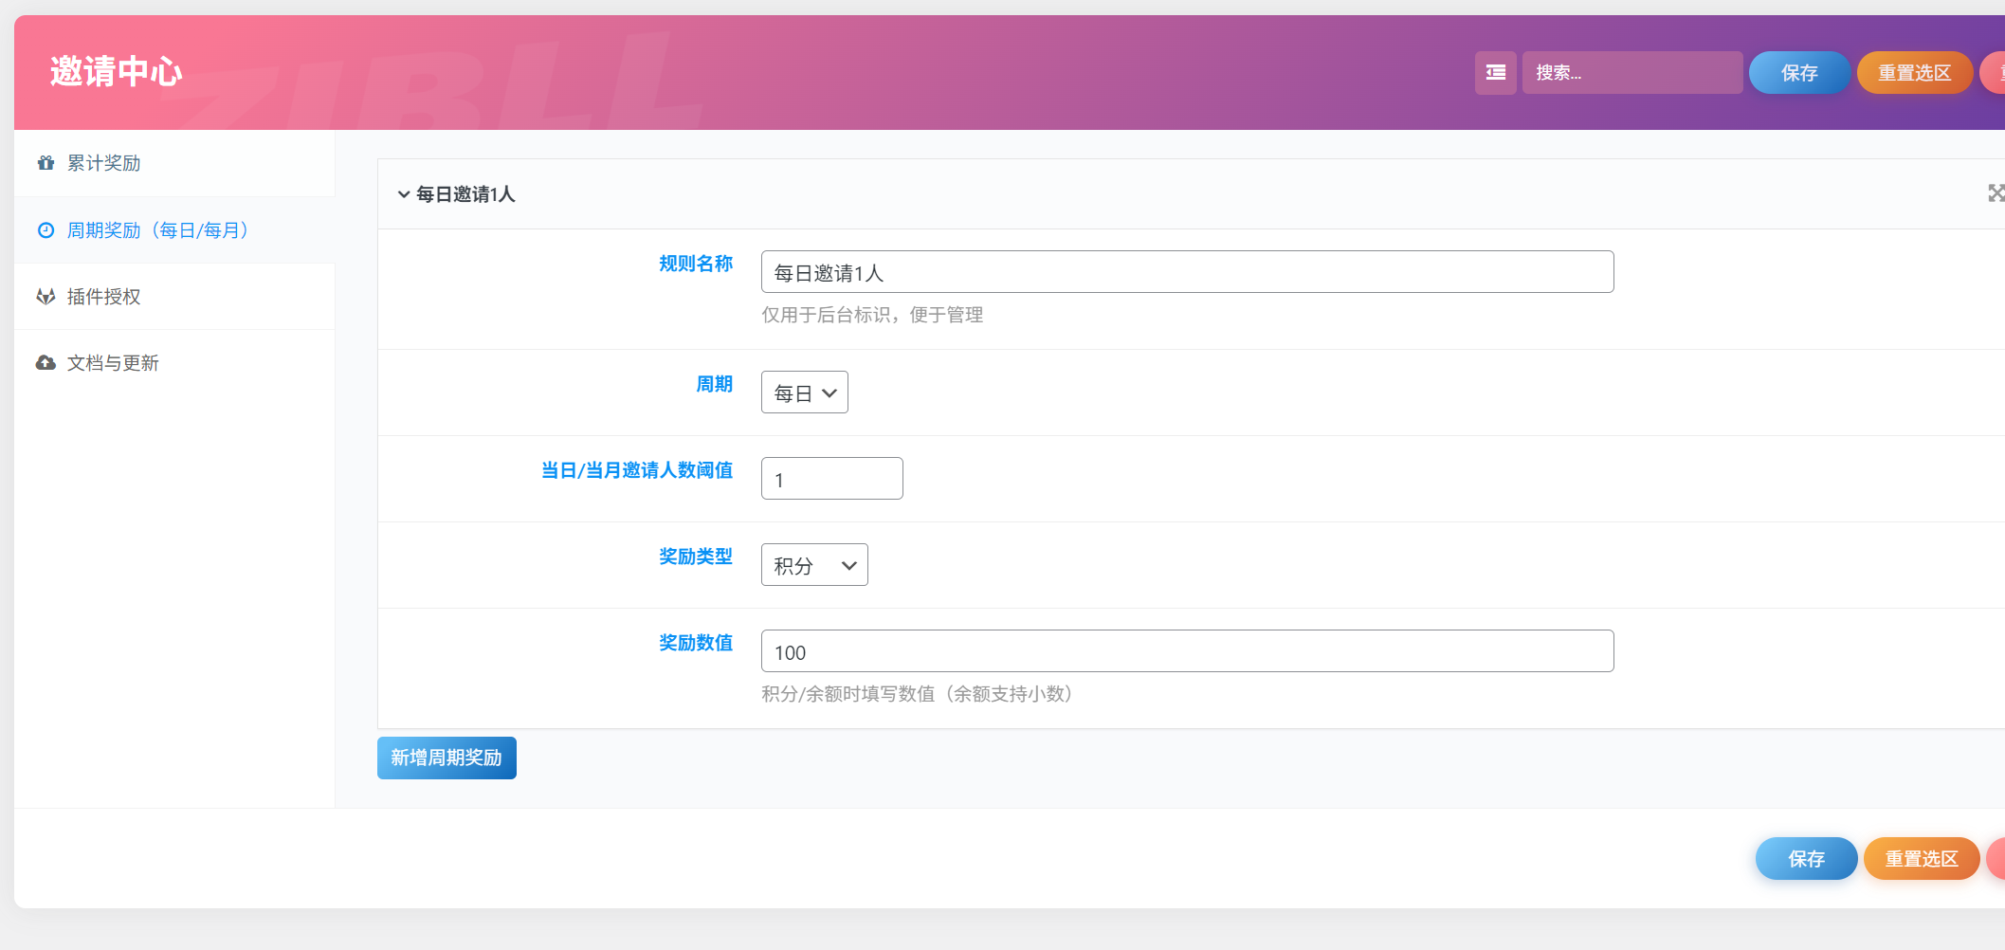Click the 规则名称 field containing 每日邀请1人
2005x950 pixels.
1185,271
